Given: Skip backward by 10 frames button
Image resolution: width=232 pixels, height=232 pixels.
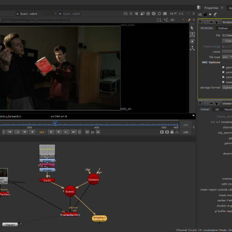Looking at the screenshot, I should point(87,132).
